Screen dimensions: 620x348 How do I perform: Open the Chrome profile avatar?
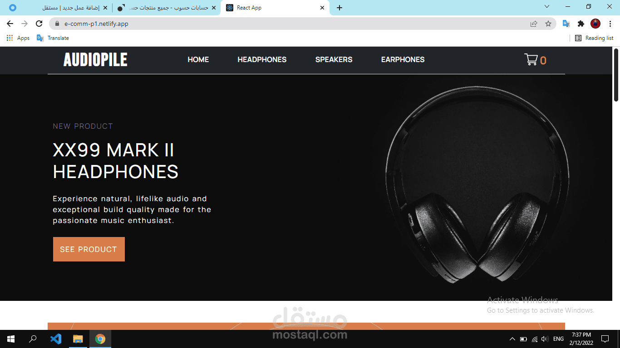click(595, 24)
